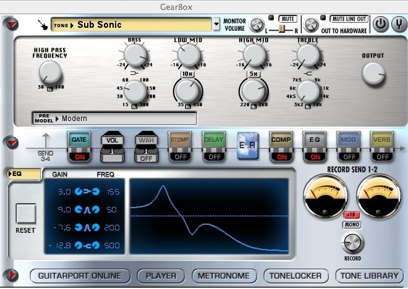Click the Treble gain knob
408x289 pixels.
pos(308,55)
